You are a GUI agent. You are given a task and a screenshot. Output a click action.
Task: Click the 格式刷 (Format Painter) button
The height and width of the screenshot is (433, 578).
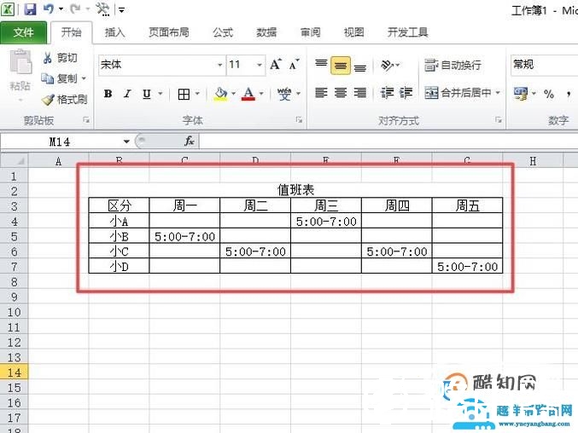65,100
